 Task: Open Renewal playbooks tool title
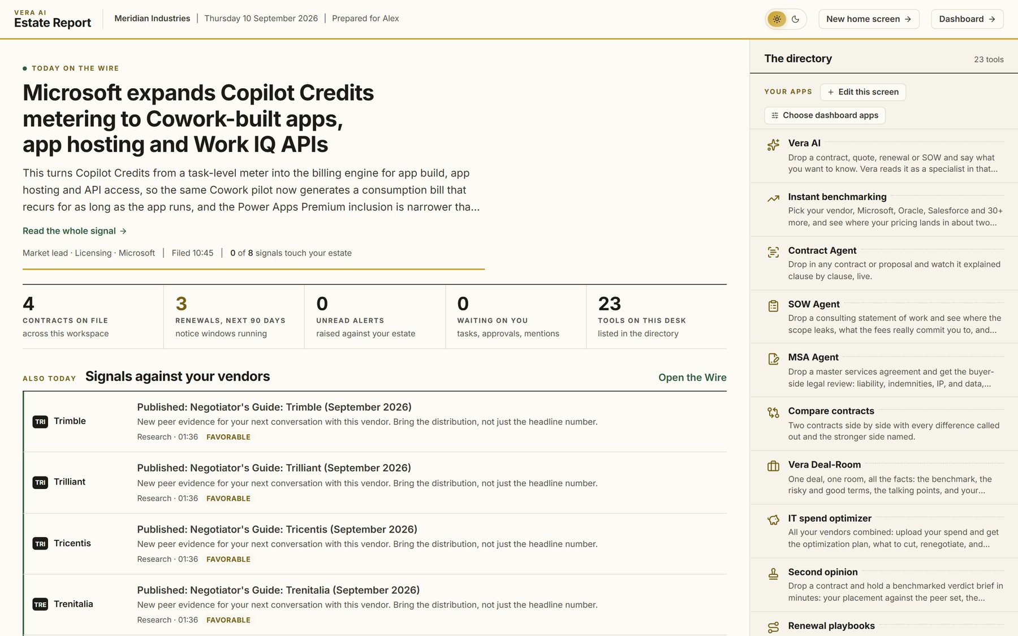tap(831, 626)
